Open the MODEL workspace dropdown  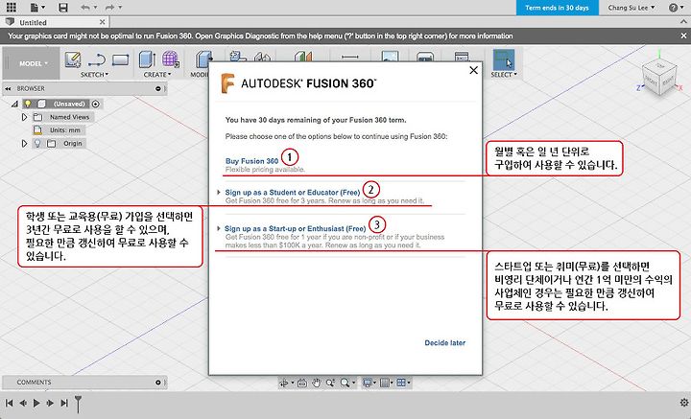33,63
